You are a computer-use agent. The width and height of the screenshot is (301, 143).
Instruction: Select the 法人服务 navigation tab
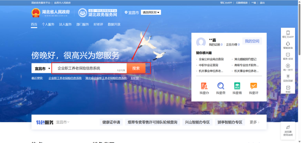pos(65,24)
